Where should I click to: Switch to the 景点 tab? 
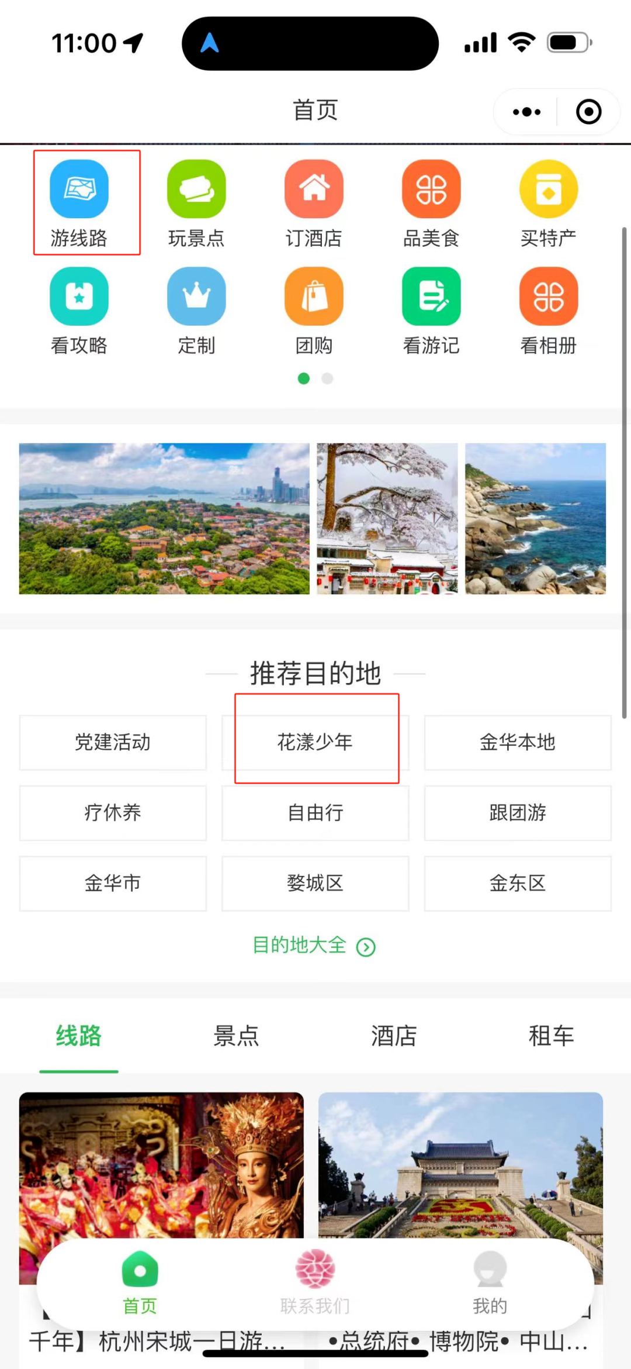point(236,1036)
